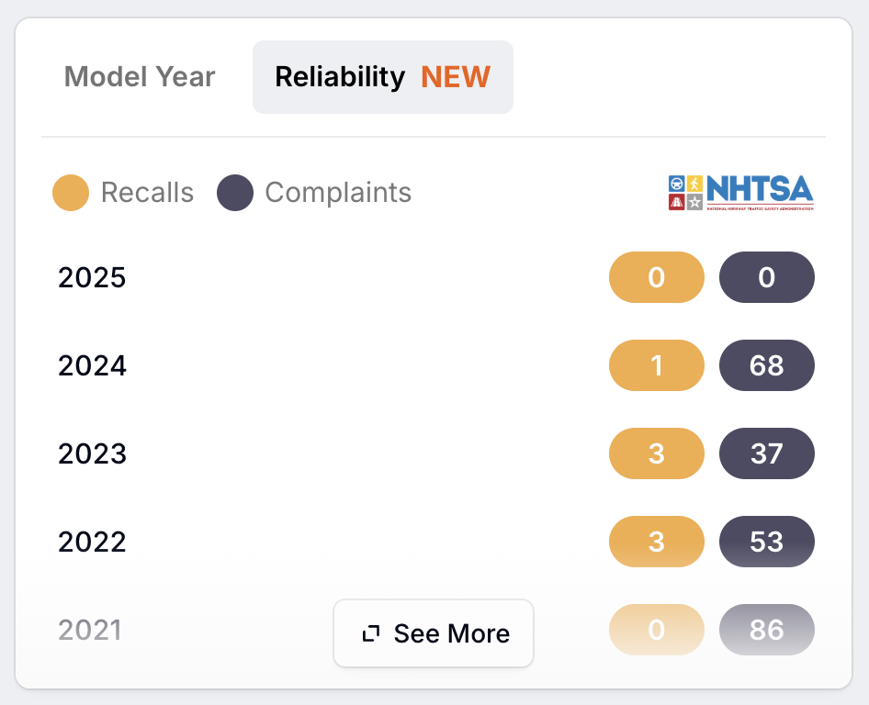Screen dimensions: 869x705
Task: Select the Reliability tab
Action: (x=383, y=76)
